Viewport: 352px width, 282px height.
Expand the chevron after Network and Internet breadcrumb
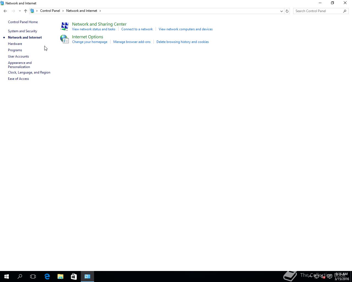[x=100, y=11]
